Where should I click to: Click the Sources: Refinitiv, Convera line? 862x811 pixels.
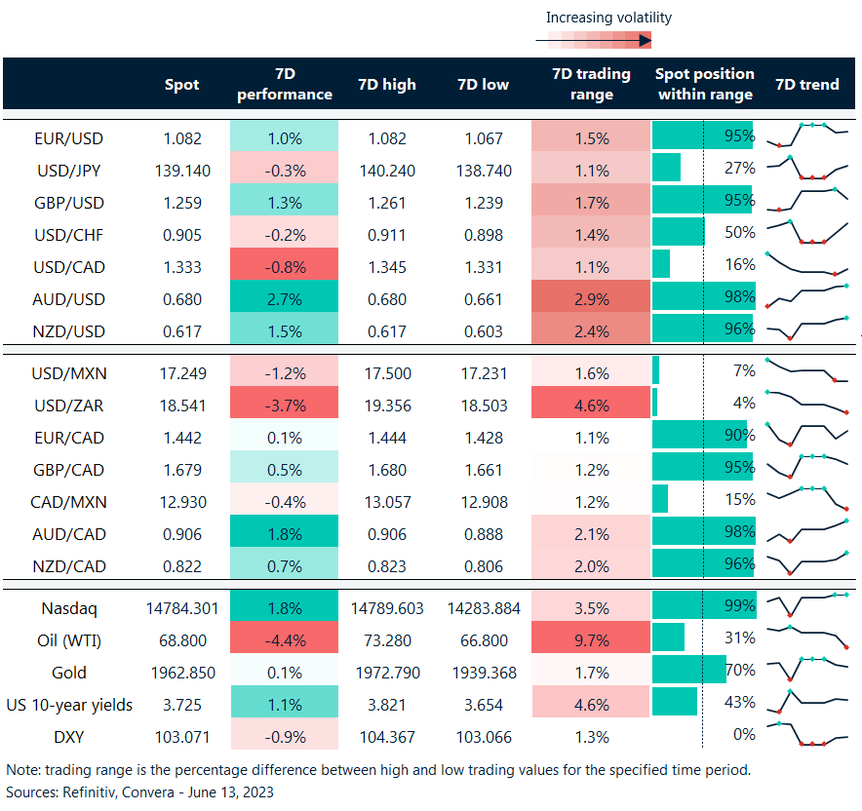[x=139, y=792]
